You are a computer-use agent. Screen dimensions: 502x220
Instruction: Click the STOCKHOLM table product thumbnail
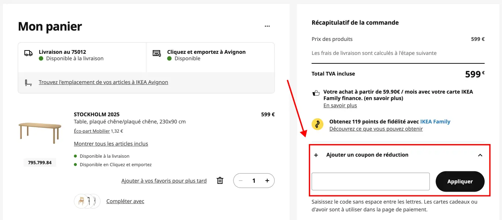pyautogui.click(x=40, y=132)
